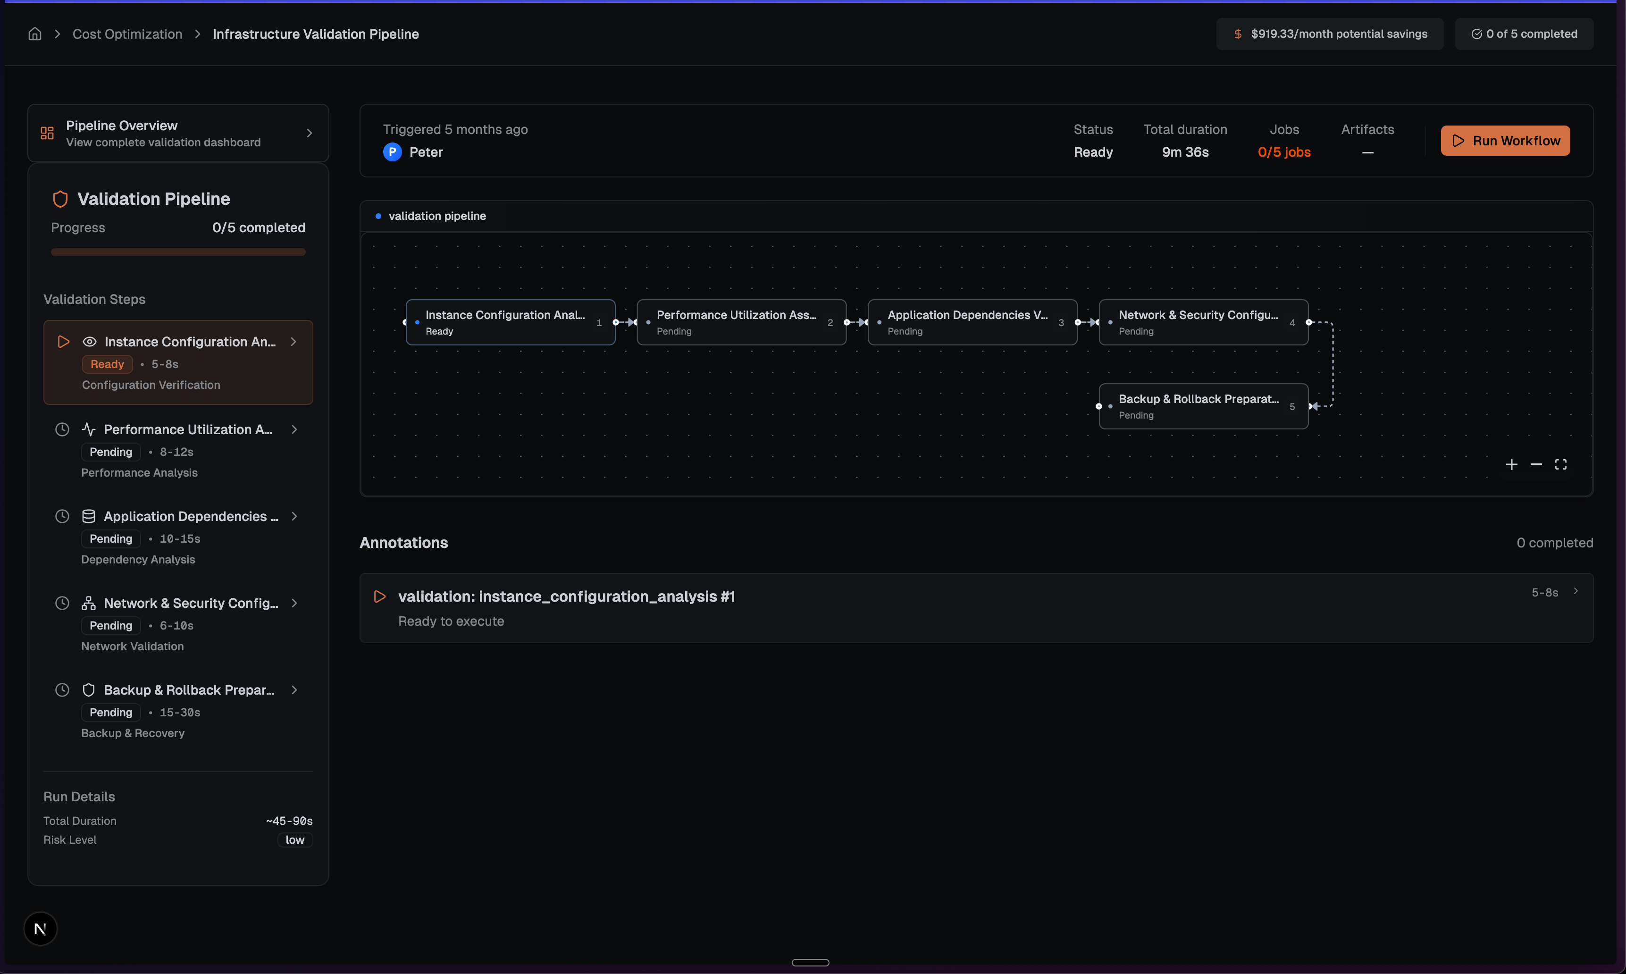Viewport: 1626px width, 974px height.
Task: Zoom out on the pipeline canvas
Action: (1536, 465)
